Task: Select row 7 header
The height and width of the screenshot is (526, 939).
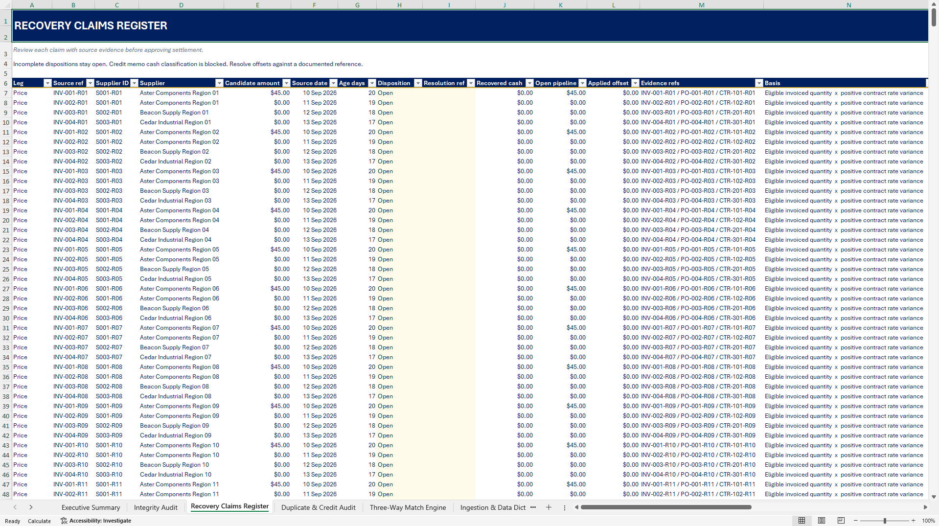Action: pos(6,93)
